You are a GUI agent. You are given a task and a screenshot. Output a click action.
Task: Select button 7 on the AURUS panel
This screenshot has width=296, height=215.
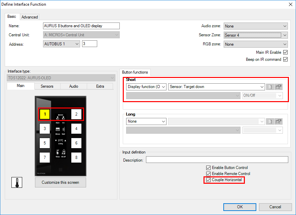45,157
